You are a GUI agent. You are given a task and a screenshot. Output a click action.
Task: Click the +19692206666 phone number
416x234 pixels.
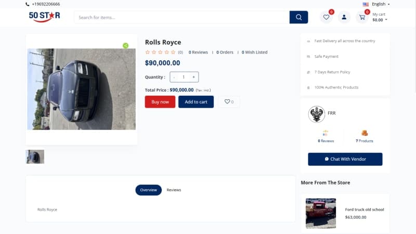coord(46,4)
